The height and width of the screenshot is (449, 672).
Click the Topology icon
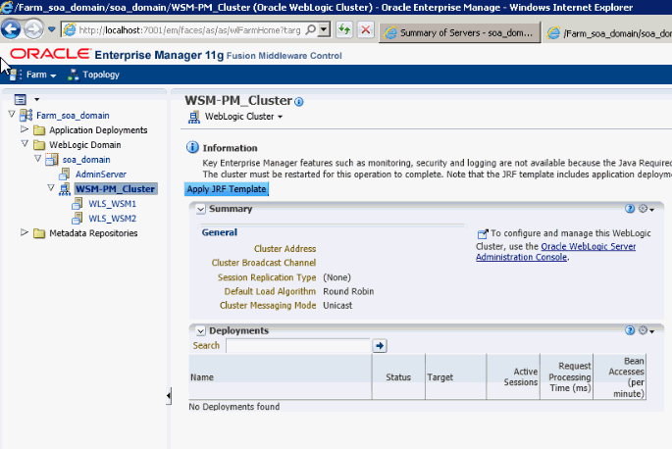pyautogui.click(x=74, y=75)
